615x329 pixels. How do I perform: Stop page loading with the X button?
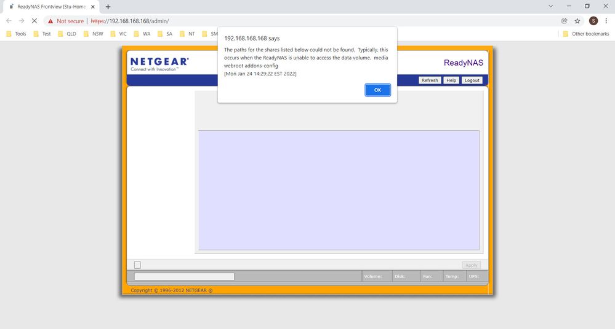tap(34, 21)
